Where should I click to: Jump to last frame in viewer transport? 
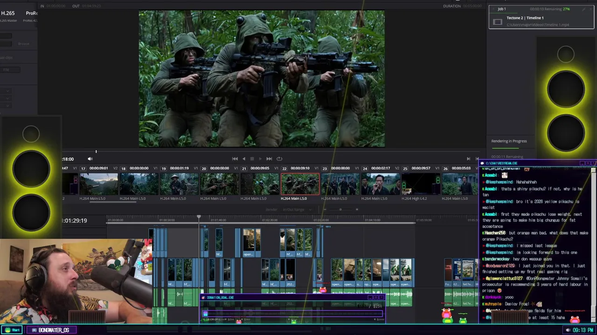[x=269, y=159]
